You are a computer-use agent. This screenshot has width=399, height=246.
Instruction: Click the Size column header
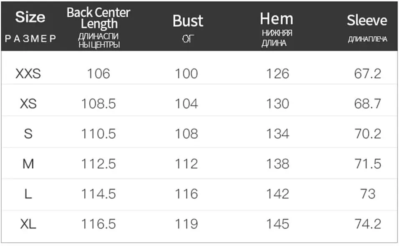(x=30, y=17)
